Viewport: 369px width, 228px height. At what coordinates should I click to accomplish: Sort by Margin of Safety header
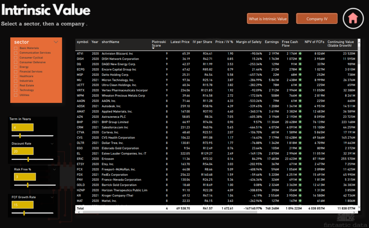(x=249, y=42)
